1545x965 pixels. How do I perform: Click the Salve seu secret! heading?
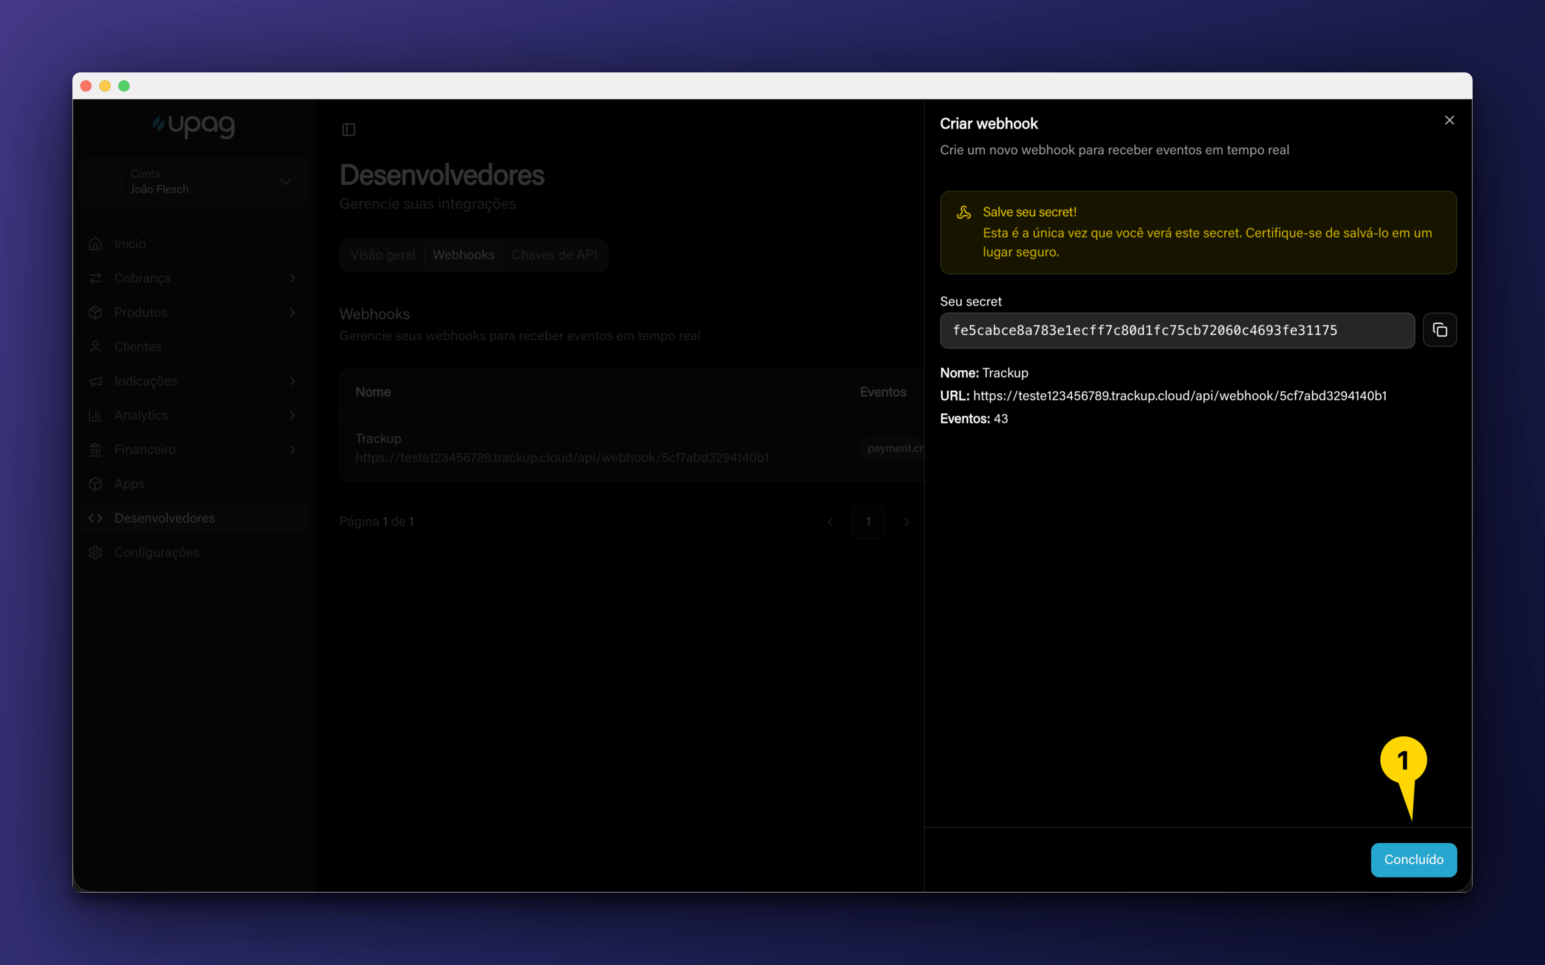[1029, 212]
